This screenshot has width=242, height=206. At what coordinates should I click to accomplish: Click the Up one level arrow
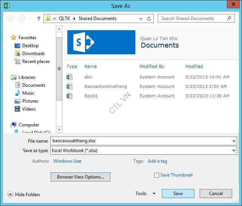(39, 18)
